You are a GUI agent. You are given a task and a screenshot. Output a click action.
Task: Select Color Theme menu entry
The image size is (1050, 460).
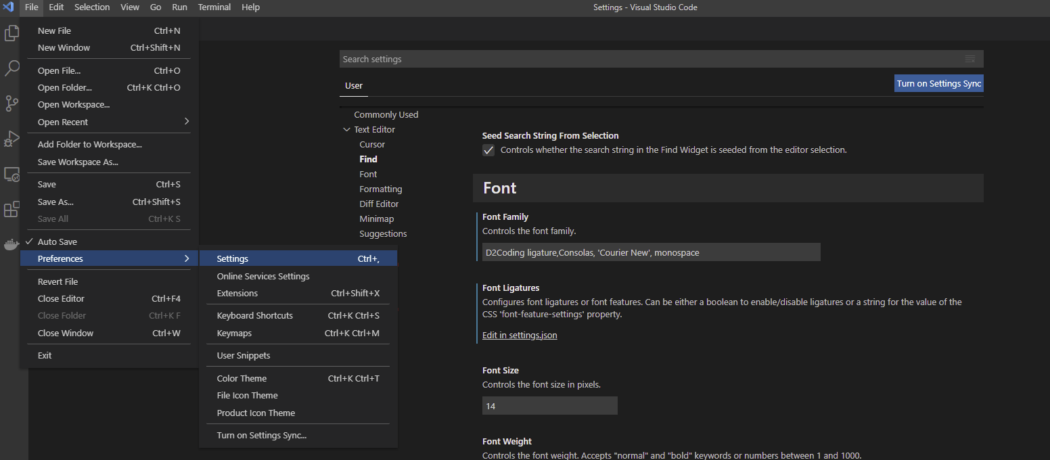click(x=298, y=378)
